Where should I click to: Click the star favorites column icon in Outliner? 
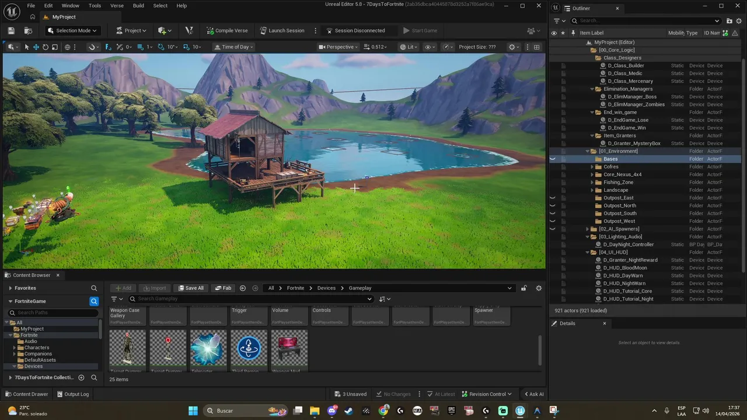(563, 33)
